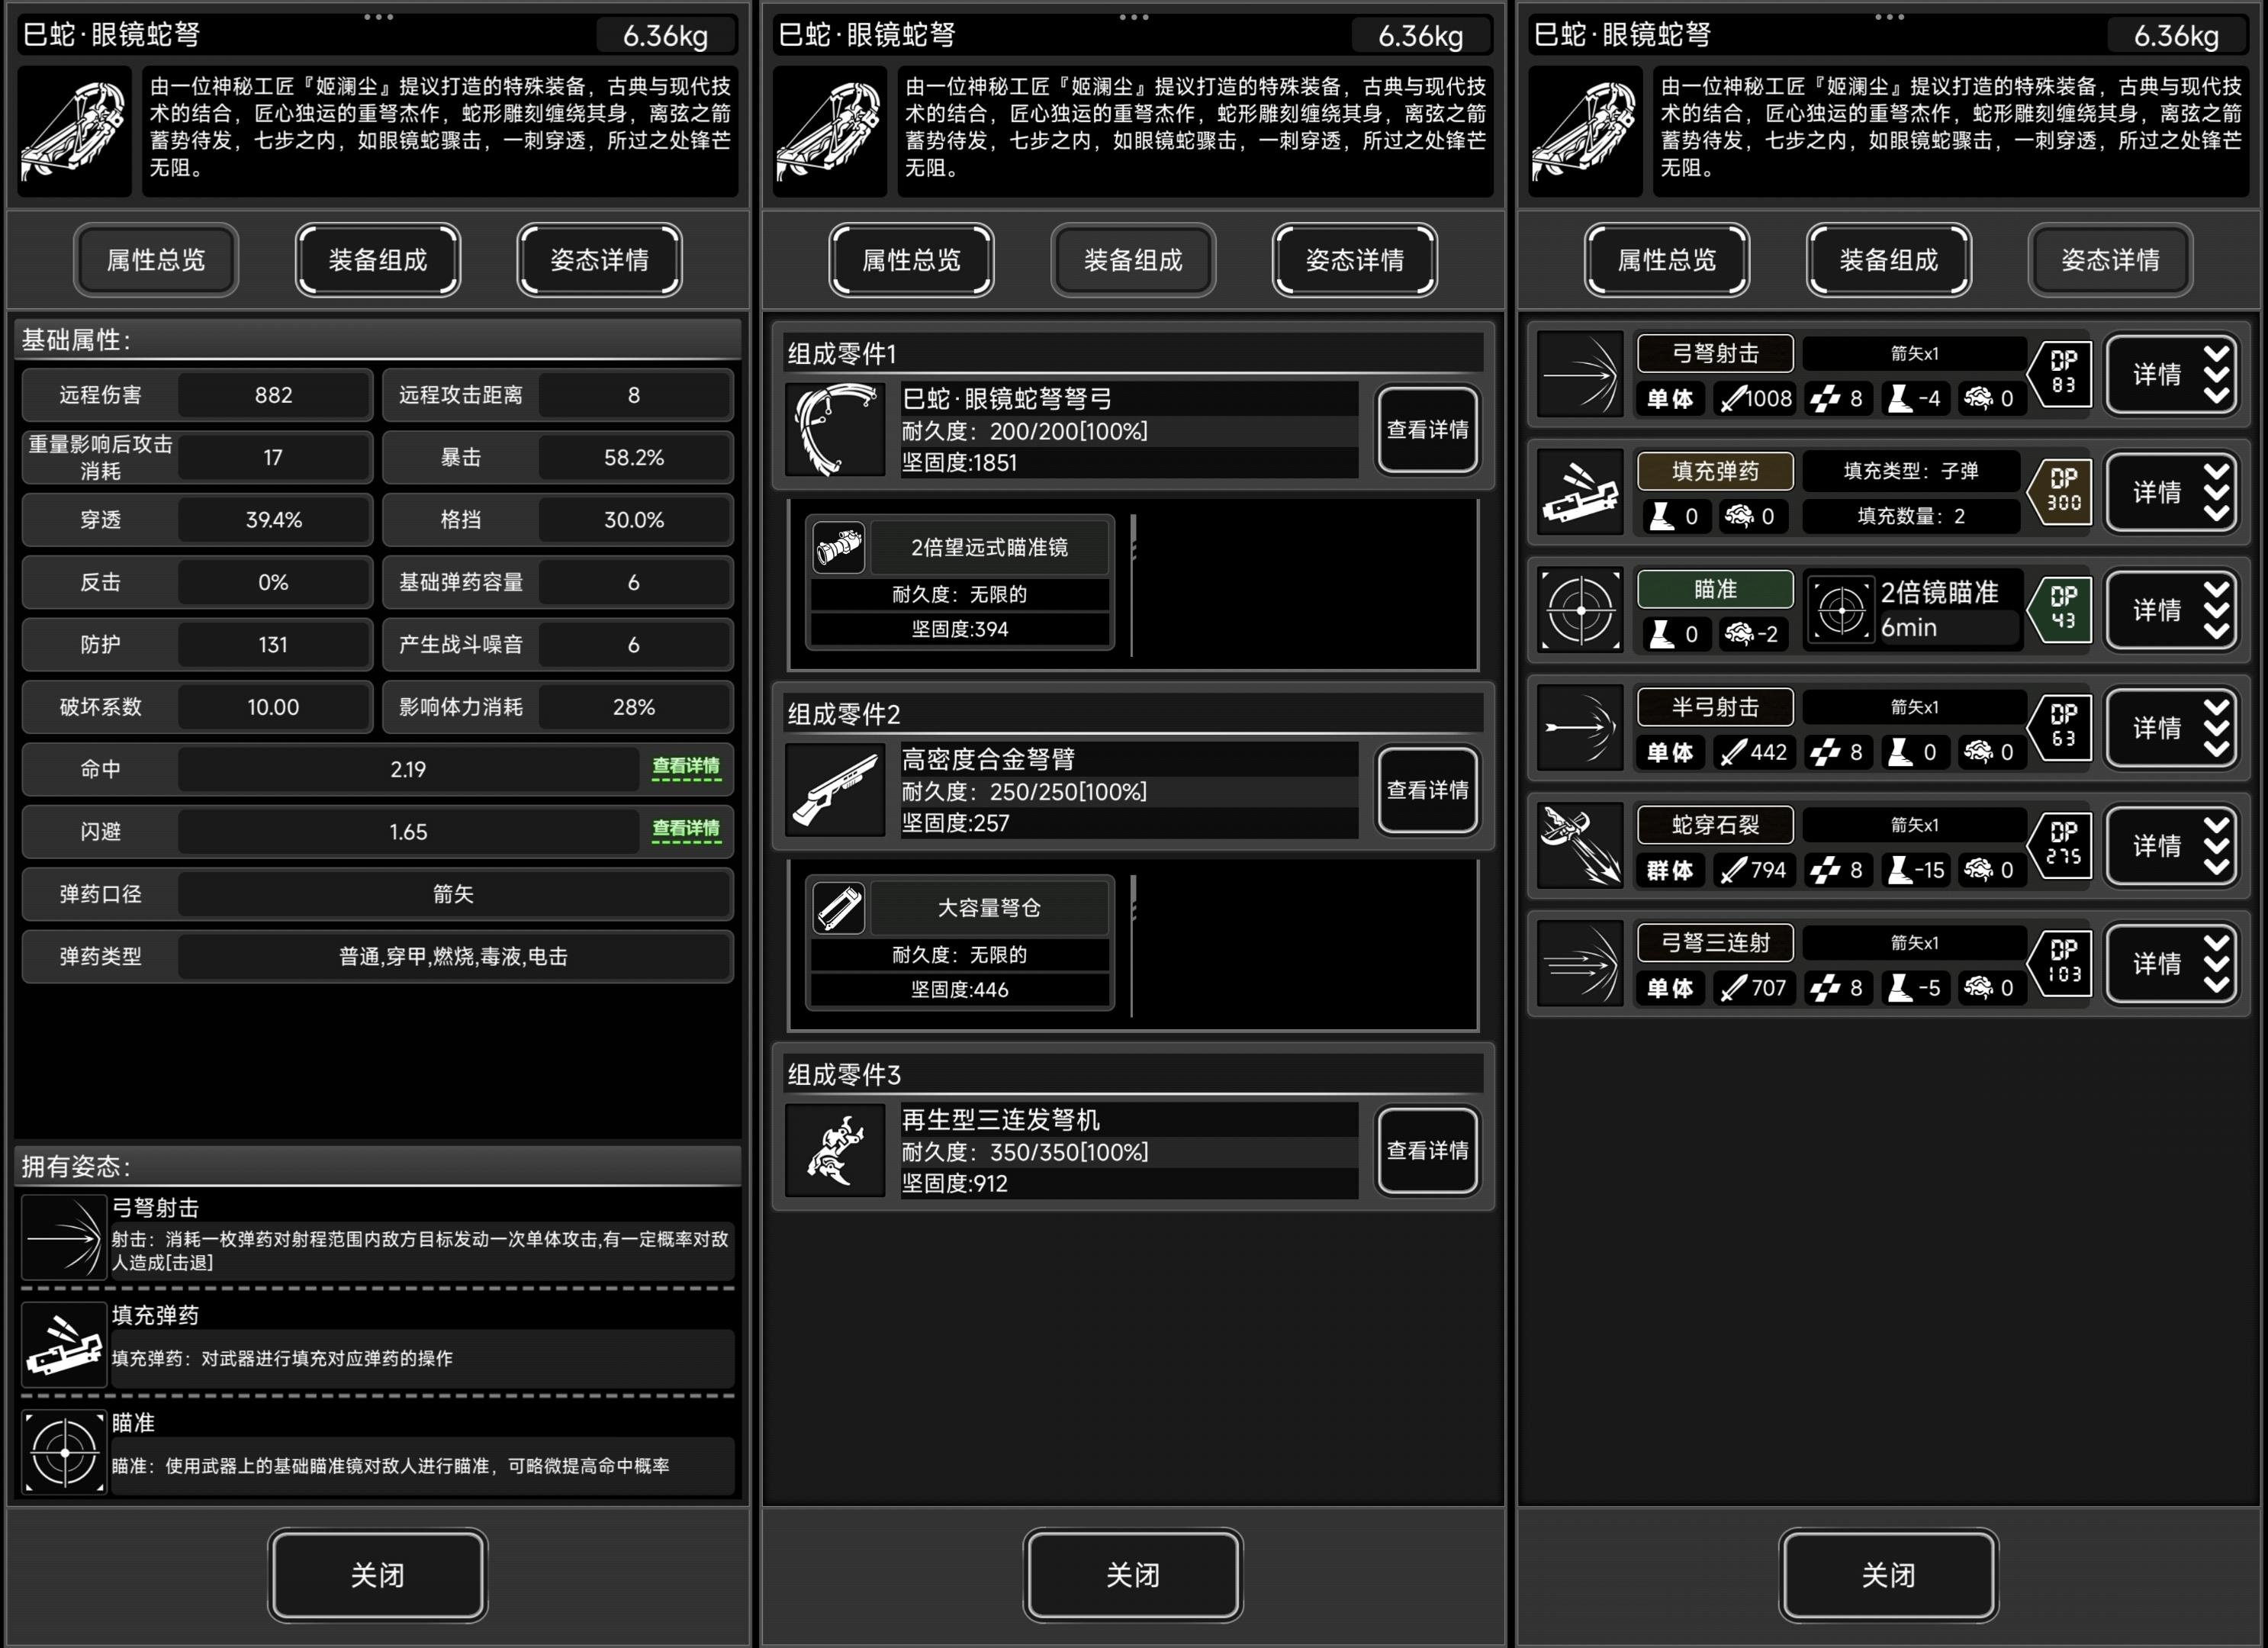Open 姿态详情 tab in middle panel
The width and height of the screenshot is (2268, 1648).
1354,260
